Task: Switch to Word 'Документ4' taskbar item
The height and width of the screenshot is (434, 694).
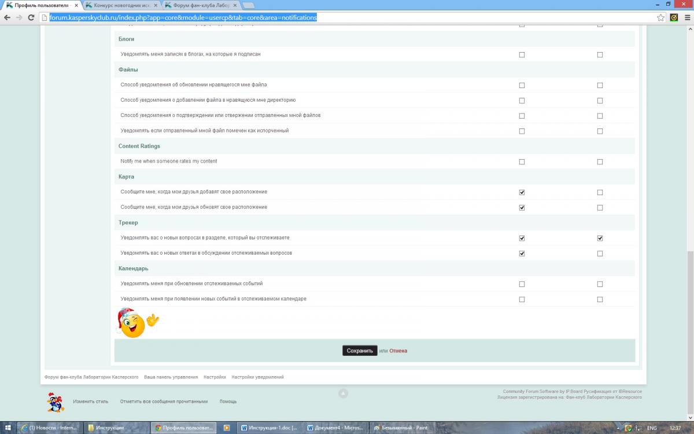Action: [x=337, y=428]
